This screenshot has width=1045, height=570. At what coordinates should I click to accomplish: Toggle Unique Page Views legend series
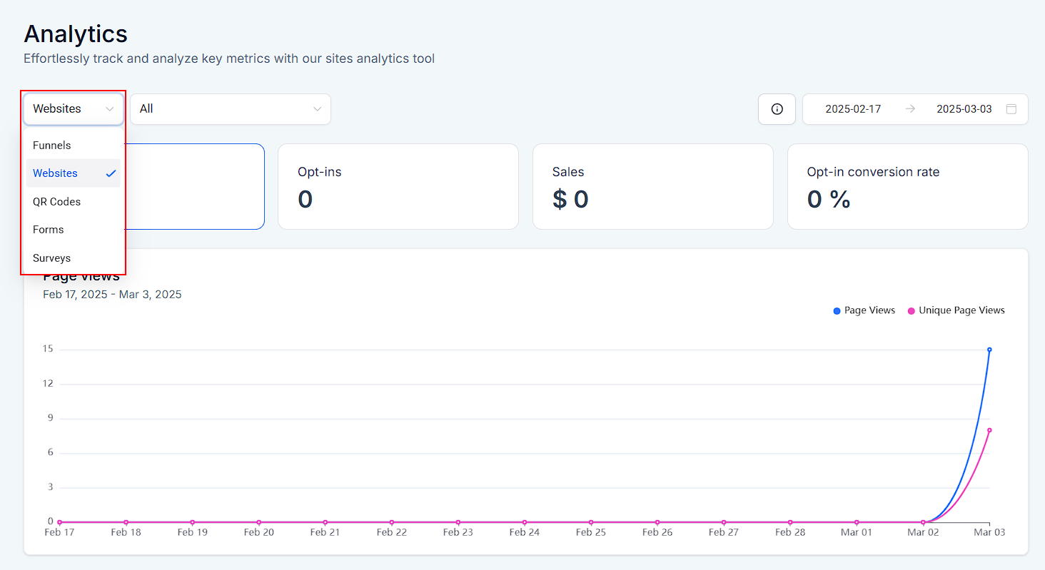[x=956, y=310]
